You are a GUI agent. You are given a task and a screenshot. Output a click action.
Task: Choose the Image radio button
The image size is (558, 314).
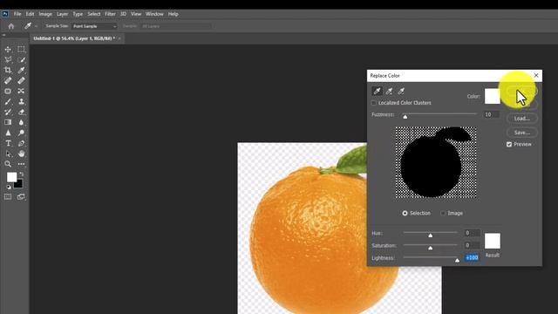click(x=443, y=213)
